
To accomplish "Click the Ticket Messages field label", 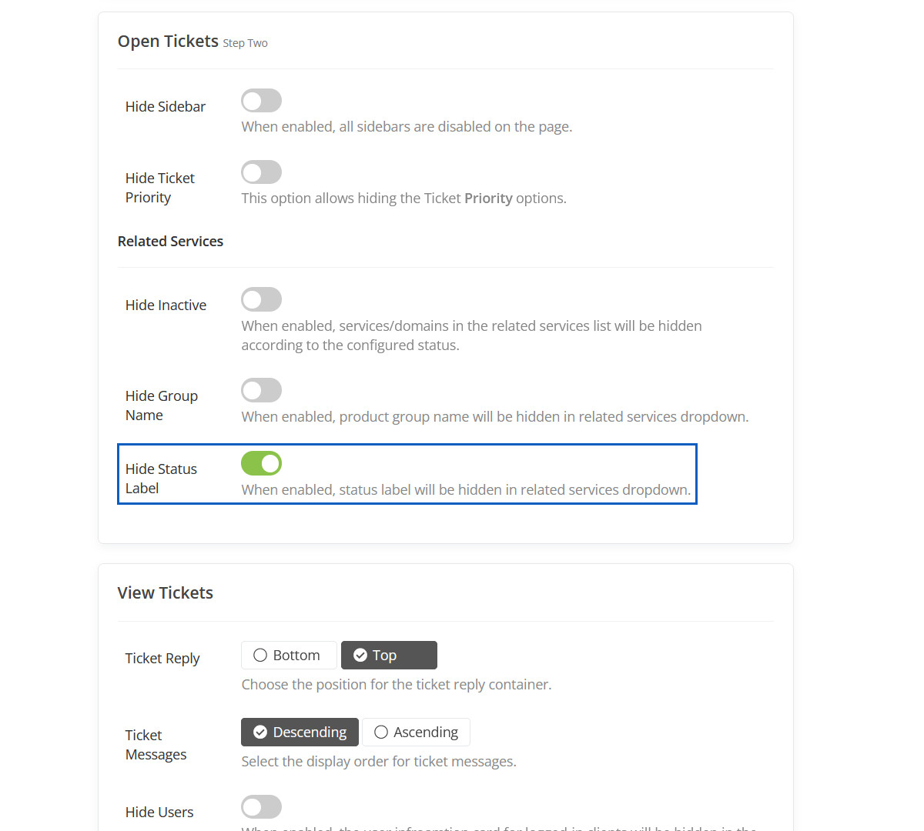I will [x=156, y=745].
